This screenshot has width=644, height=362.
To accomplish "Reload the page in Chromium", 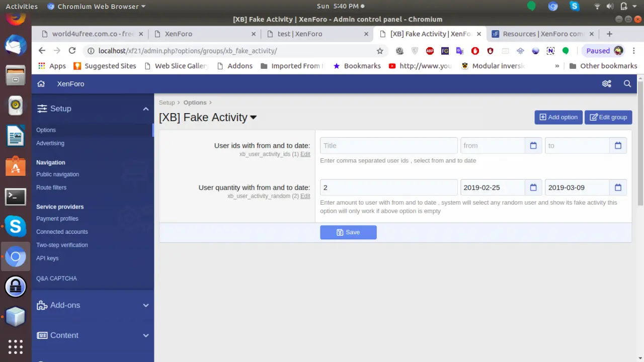I will tap(72, 51).
